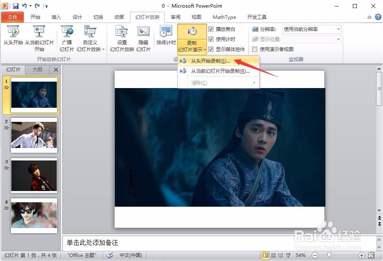Click the "Office 主题" status bar entry

[82, 255]
